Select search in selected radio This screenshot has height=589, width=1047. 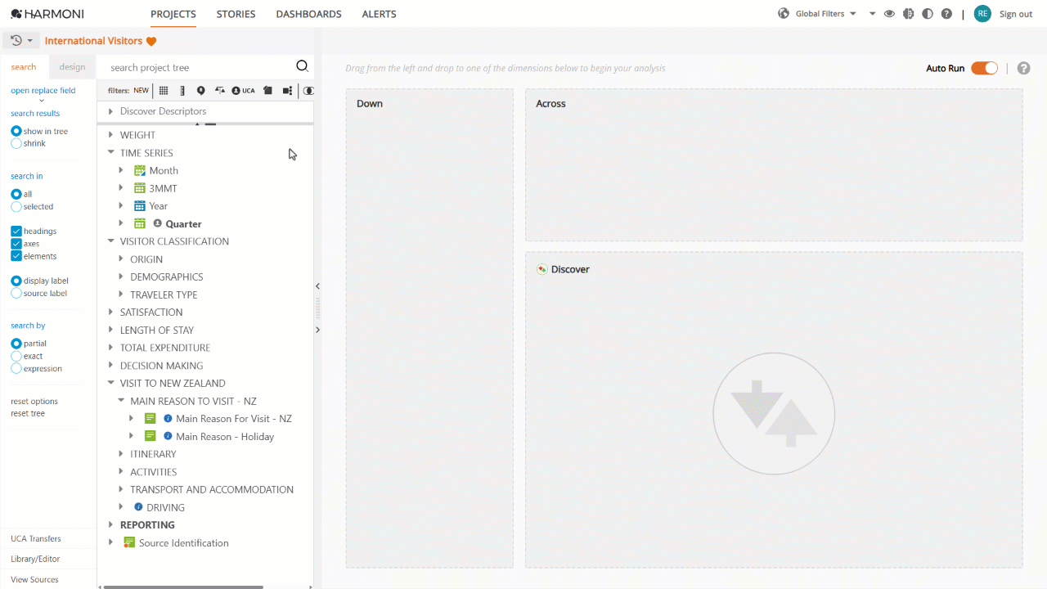click(16, 206)
